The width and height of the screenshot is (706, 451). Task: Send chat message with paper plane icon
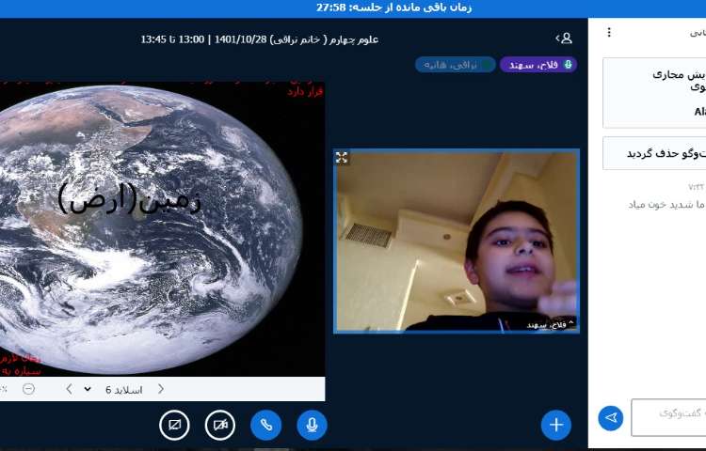(611, 417)
